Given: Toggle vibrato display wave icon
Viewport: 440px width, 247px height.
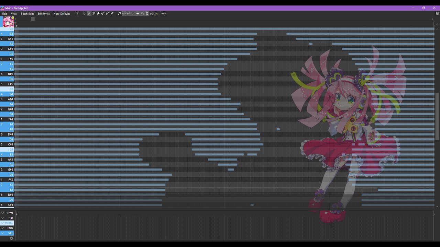Looking at the screenshot, I should (x=124, y=14).
